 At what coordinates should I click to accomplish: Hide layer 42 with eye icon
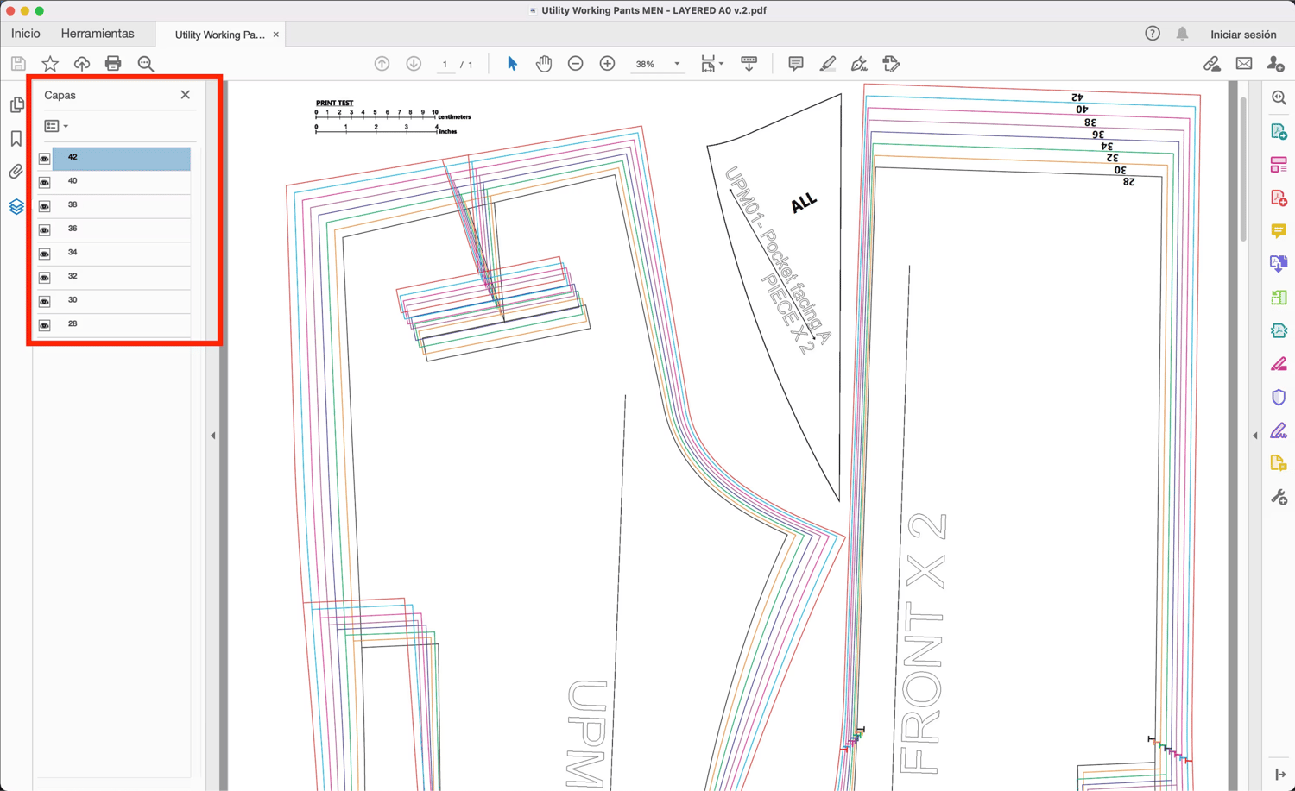pyautogui.click(x=45, y=159)
